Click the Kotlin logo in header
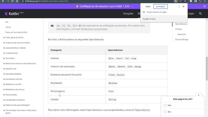This screenshot has height=117, width=208. point(12,14)
